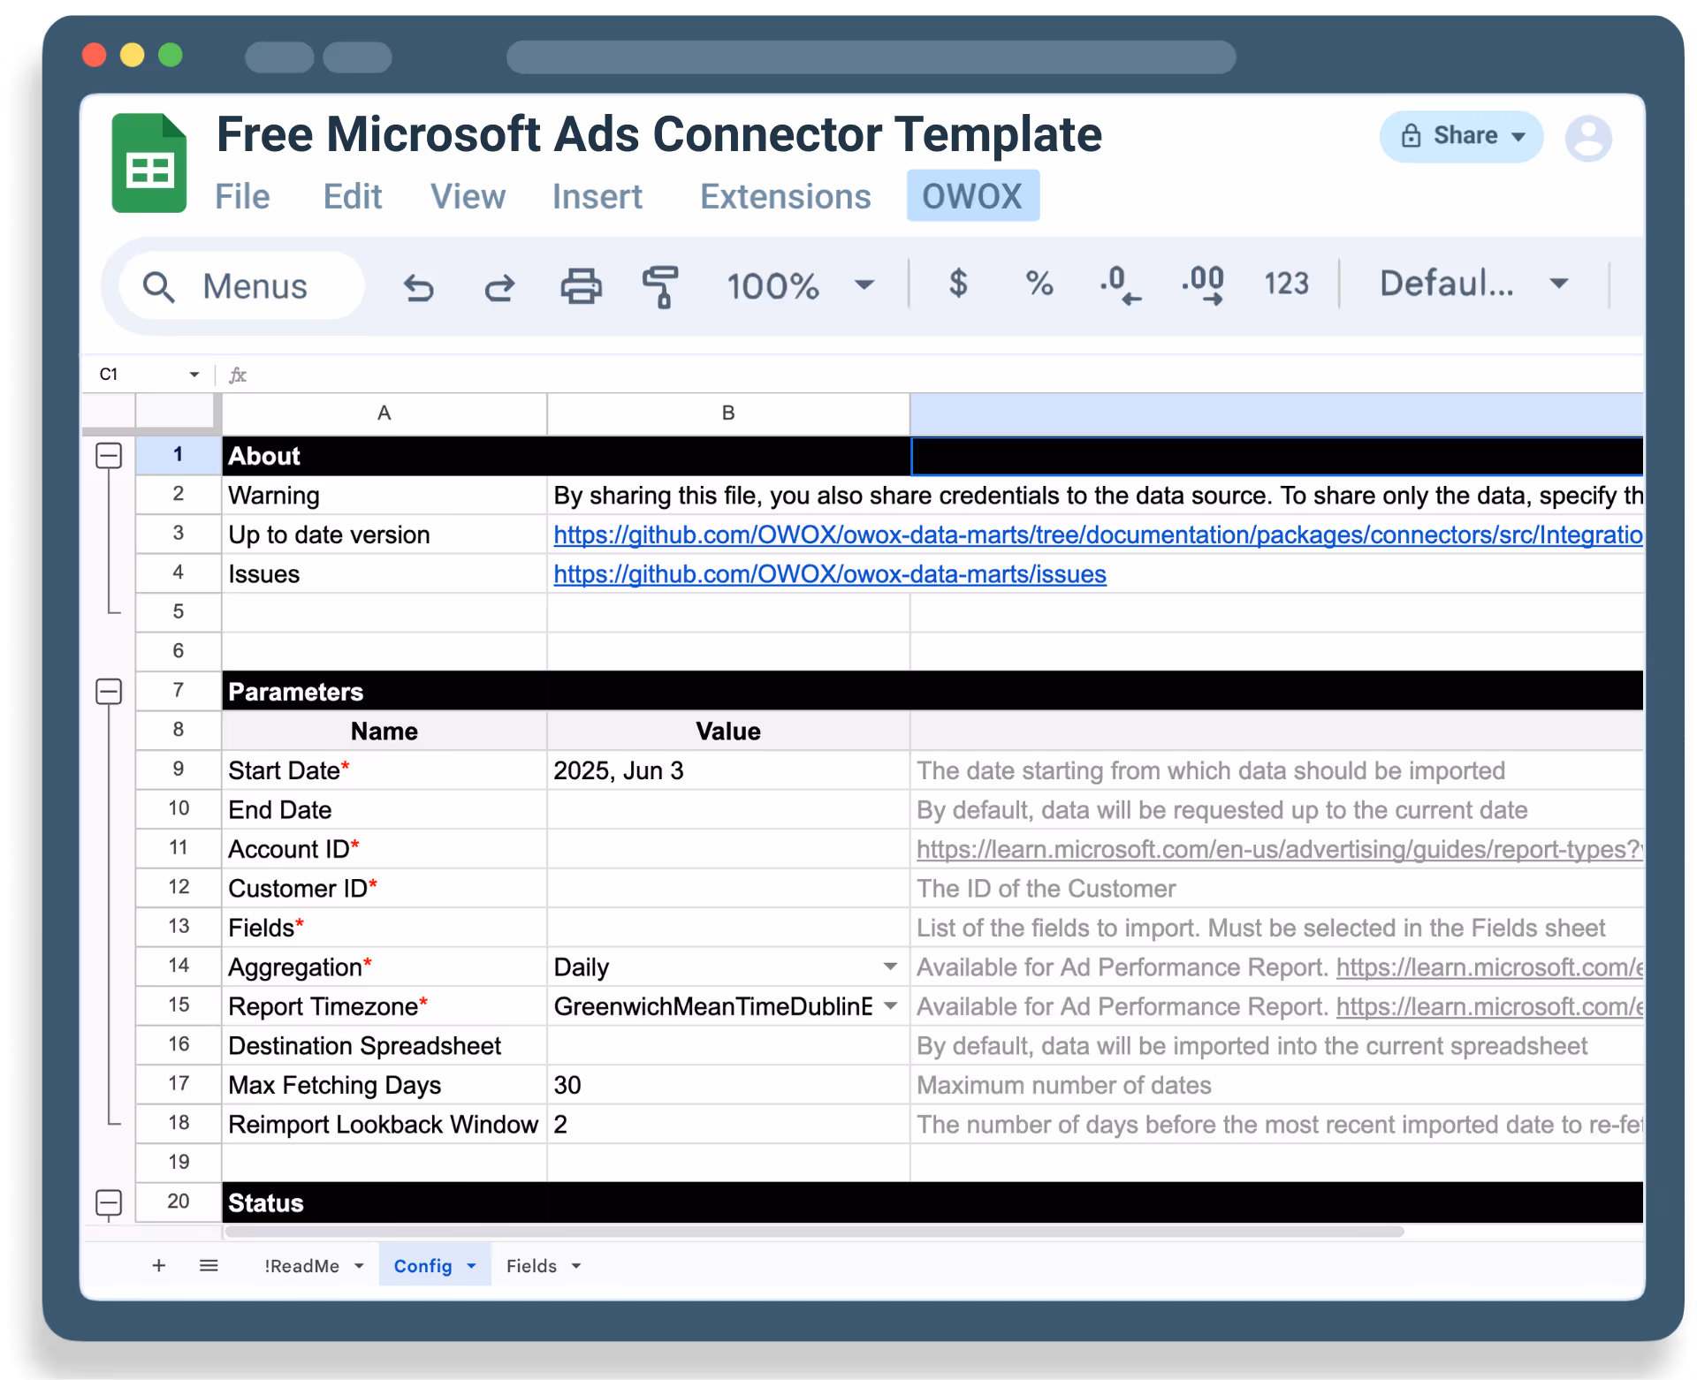Screen dimensions: 1697x1380
Task: Select the paint format roller
Action: point(660,286)
